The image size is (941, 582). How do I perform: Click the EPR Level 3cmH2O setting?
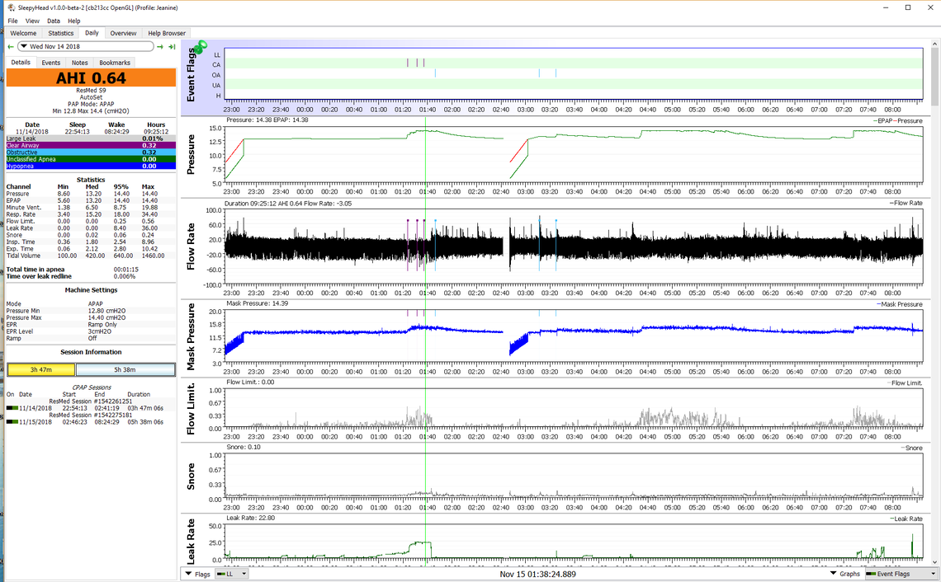[x=91, y=331]
